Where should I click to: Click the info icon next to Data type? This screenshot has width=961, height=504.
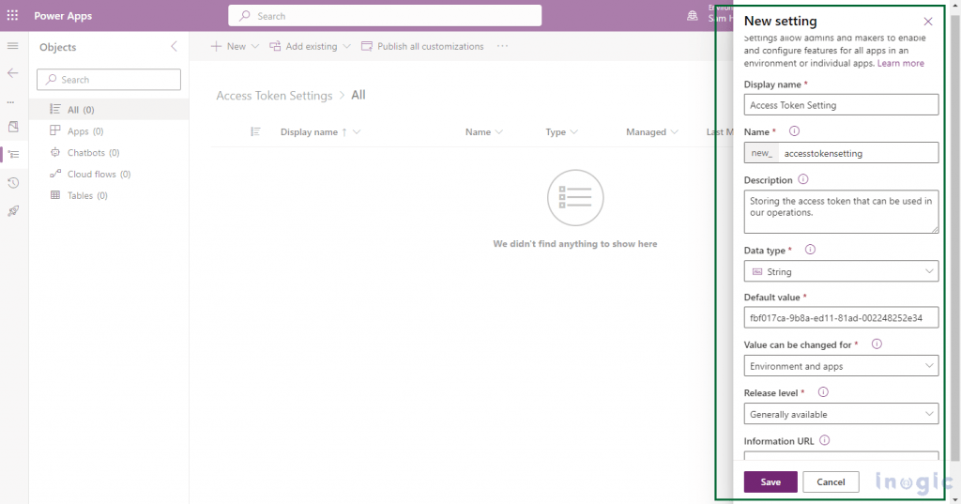click(x=810, y=250)
